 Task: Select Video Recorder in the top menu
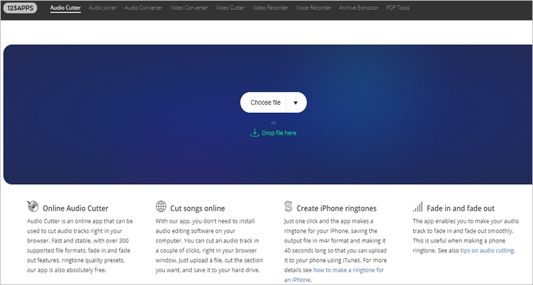270,8
